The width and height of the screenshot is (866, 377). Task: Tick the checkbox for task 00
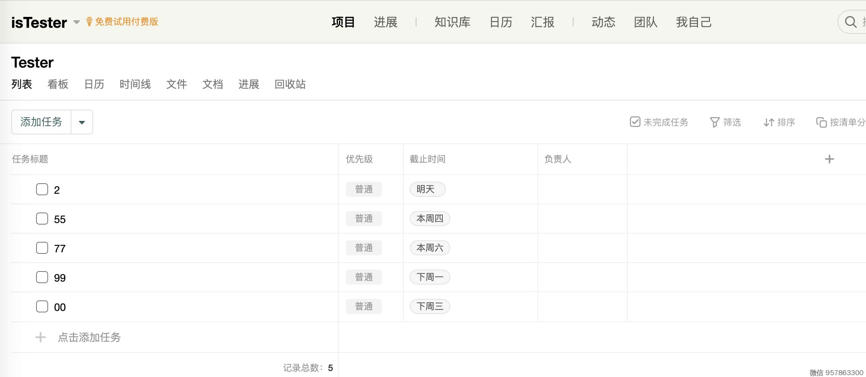(x=42, y=306)
